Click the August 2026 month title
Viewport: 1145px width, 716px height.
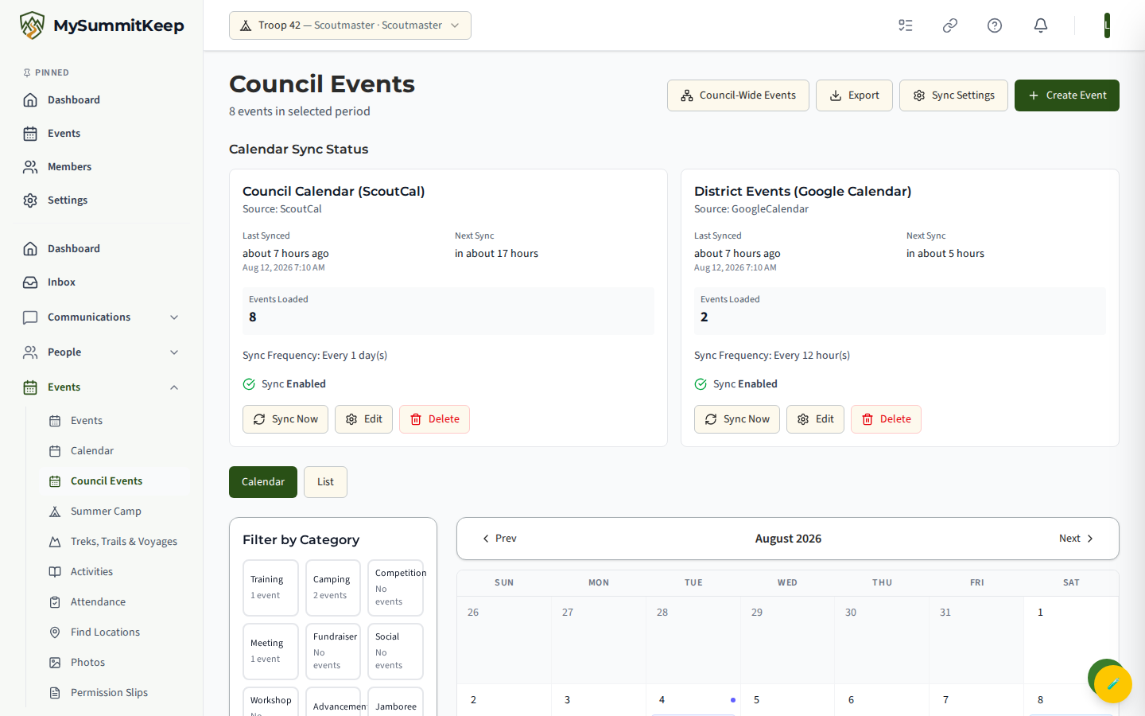coord(788,539)
